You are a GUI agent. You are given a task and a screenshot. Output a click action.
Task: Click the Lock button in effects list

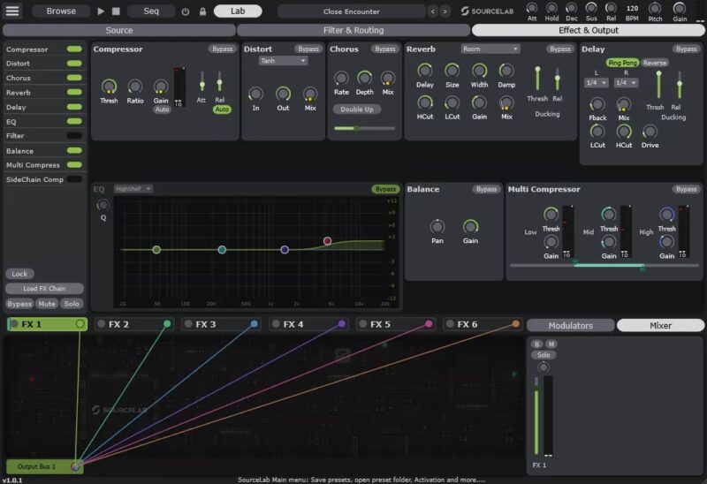coord(19,274)
